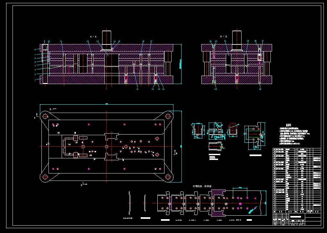The width and height of the screenshot is (327, 233).
Task: Select the A-A section view title
Action: click(x=93, y=37)
